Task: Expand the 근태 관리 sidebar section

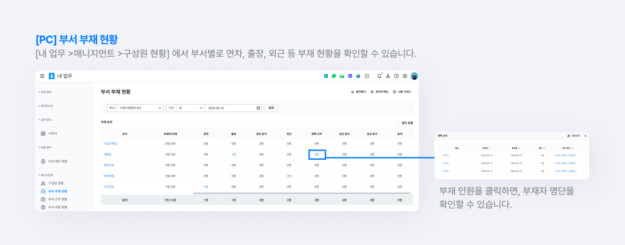Action: pos(45,92)
